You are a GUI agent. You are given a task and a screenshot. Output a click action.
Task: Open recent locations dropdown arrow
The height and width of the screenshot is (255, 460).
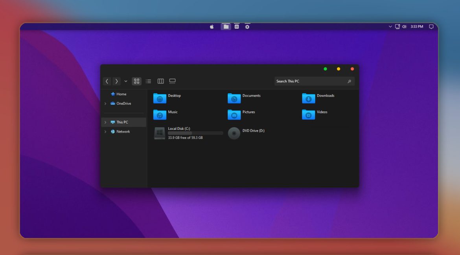tap(126, 81)
